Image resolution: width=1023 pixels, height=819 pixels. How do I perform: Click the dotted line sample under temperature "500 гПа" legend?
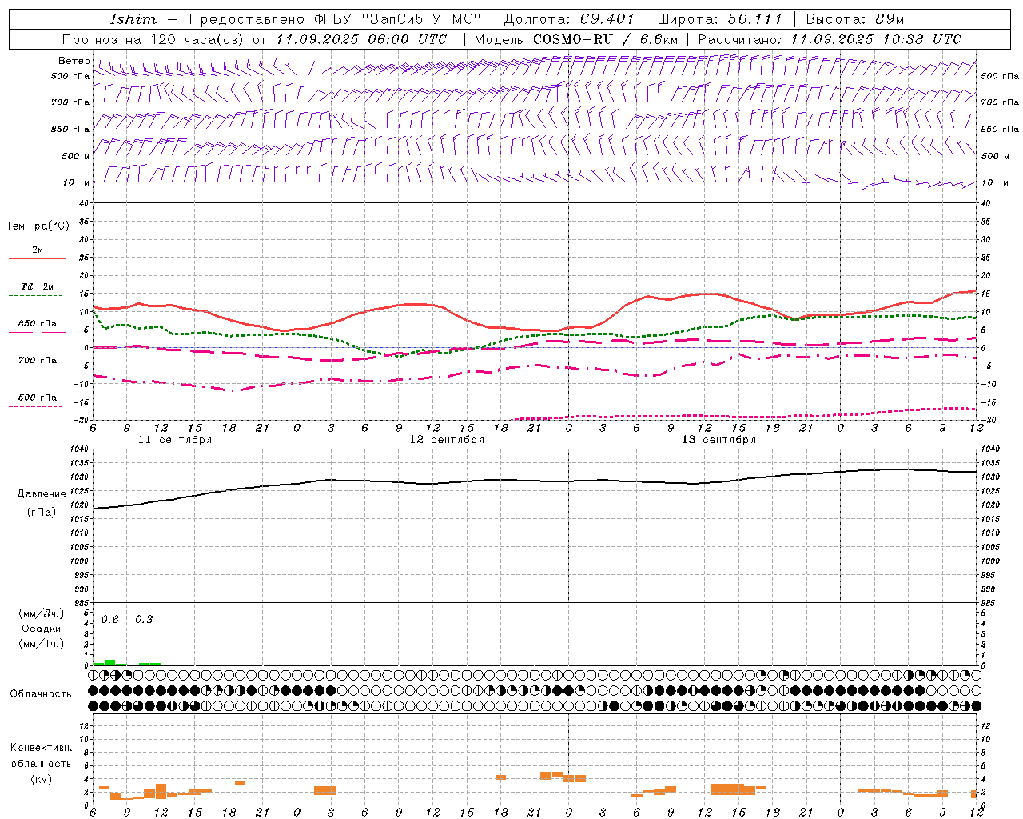click(x=37, y=406)
